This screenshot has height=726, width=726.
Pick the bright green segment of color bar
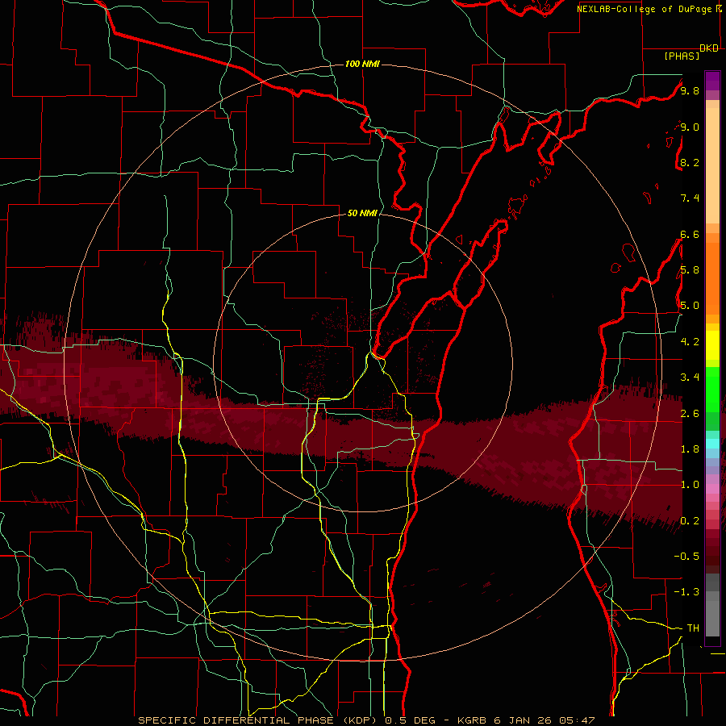click(x=712, y=389)
